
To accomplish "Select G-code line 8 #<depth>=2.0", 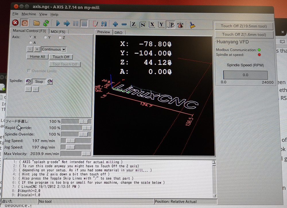I will click(29, 191).
